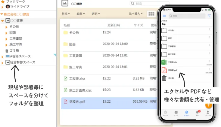The height and width of the screenshot is (127, 221).
Task: Tap the three-dot menu beside 図面 on phone
Action: click(210, 37)
